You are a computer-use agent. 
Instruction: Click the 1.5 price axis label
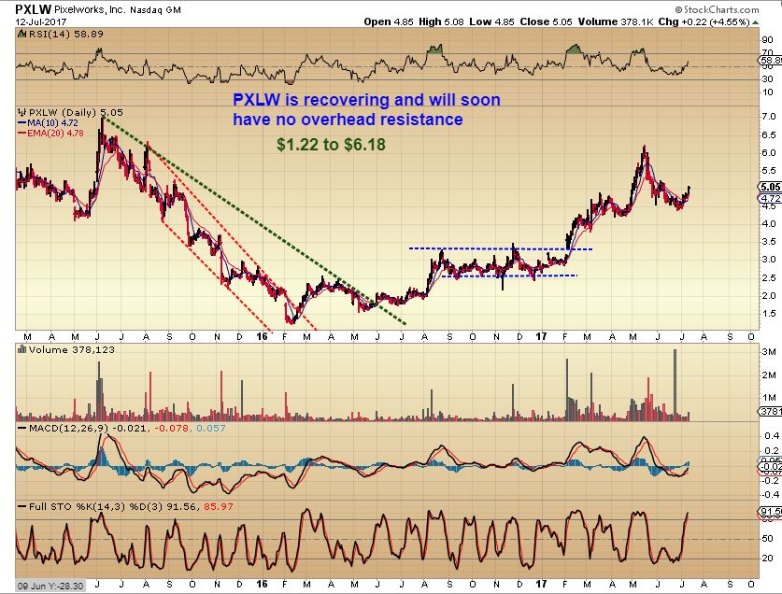[x=769, y=313]
